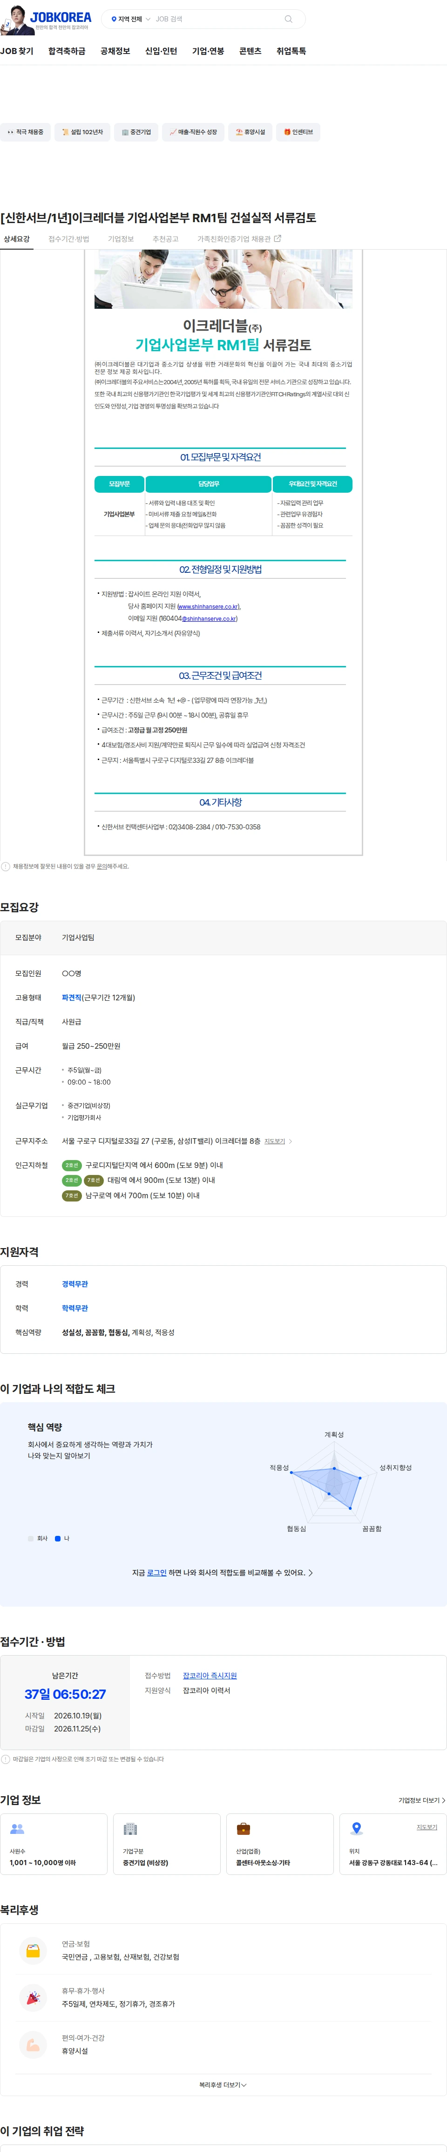Click the 설립 102년차 tag
447x2152 pixels.
click(82, 132)
